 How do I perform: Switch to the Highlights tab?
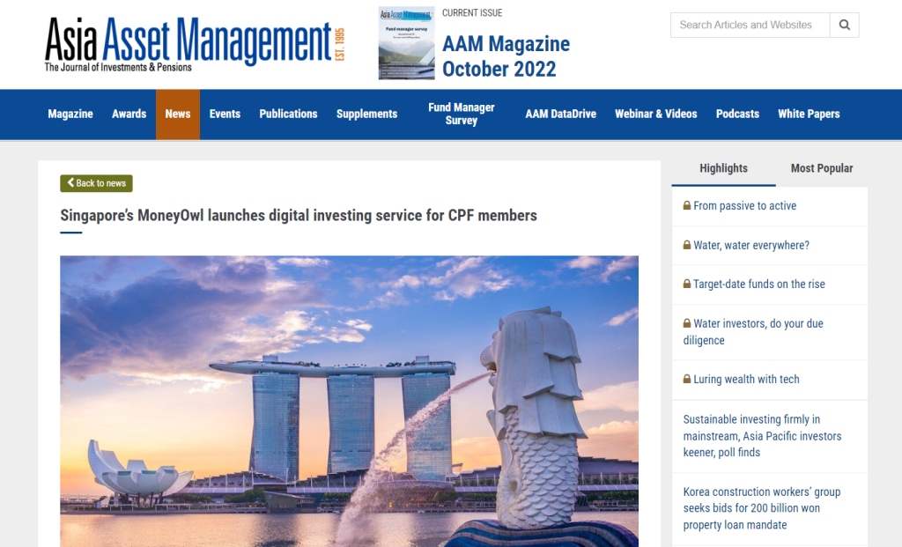pyautogui.click(x=724, y=168)
